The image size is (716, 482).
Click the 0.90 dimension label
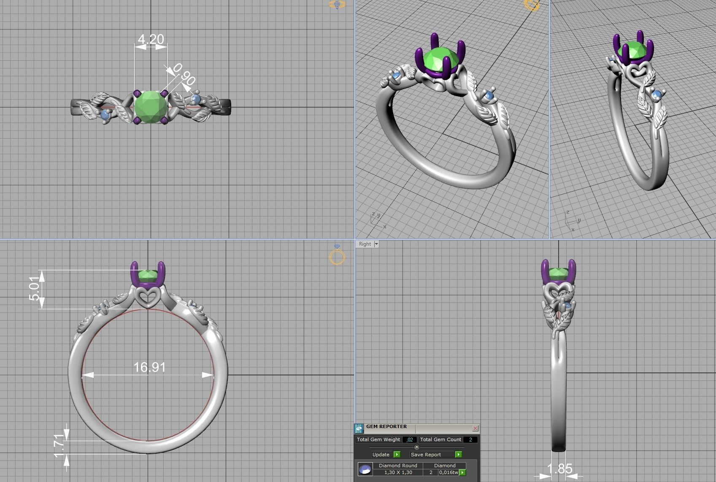(184, 74)
